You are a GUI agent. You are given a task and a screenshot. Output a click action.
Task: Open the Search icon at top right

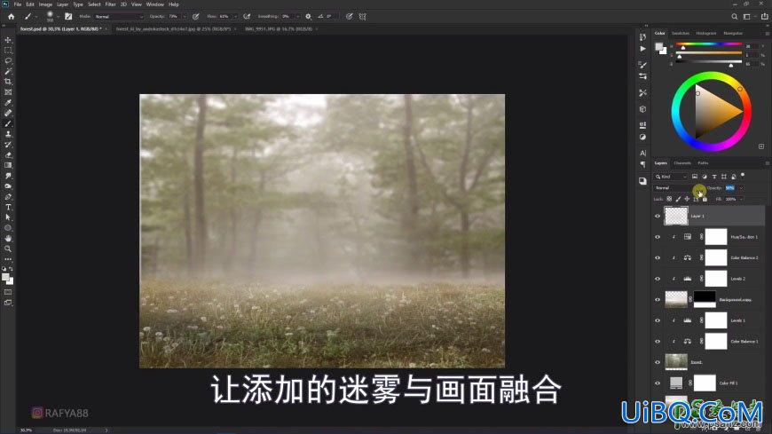pos(734,16)
